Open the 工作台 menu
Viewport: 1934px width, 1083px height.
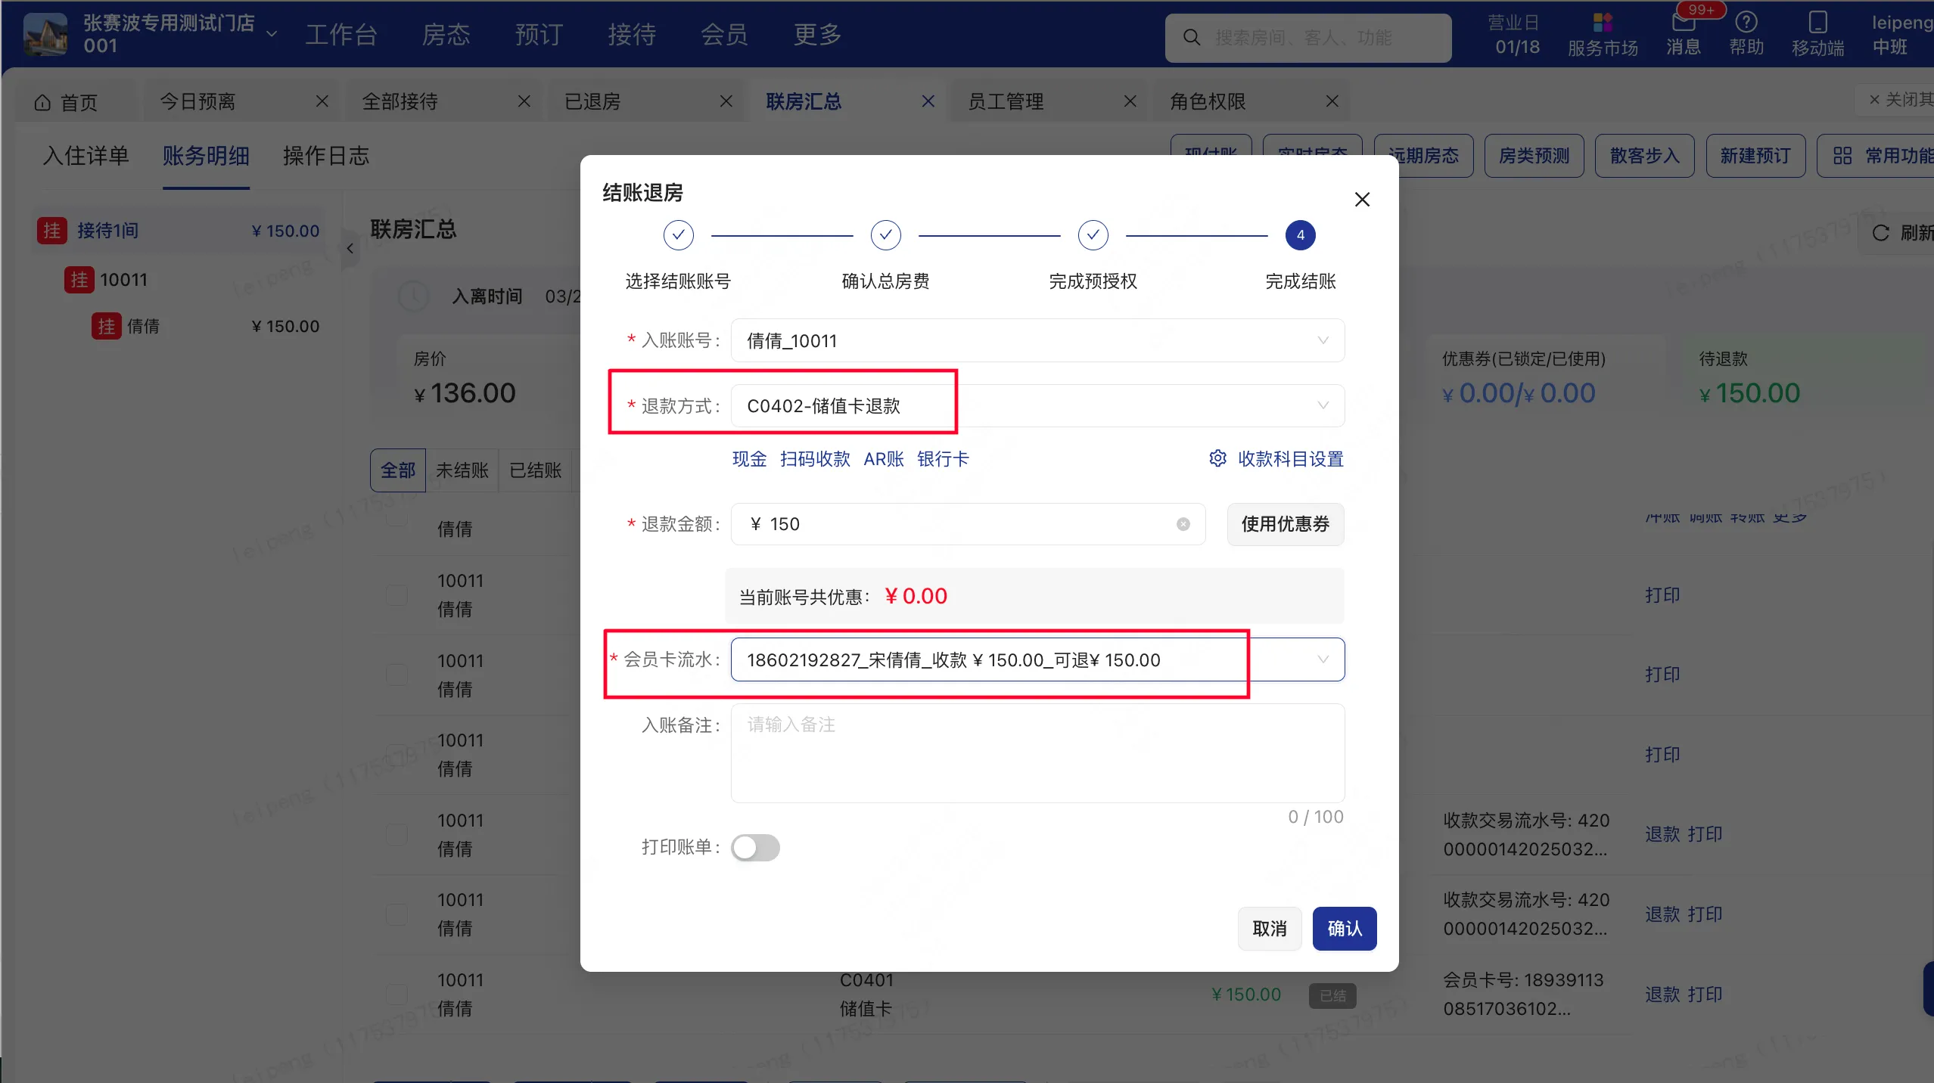341,34
